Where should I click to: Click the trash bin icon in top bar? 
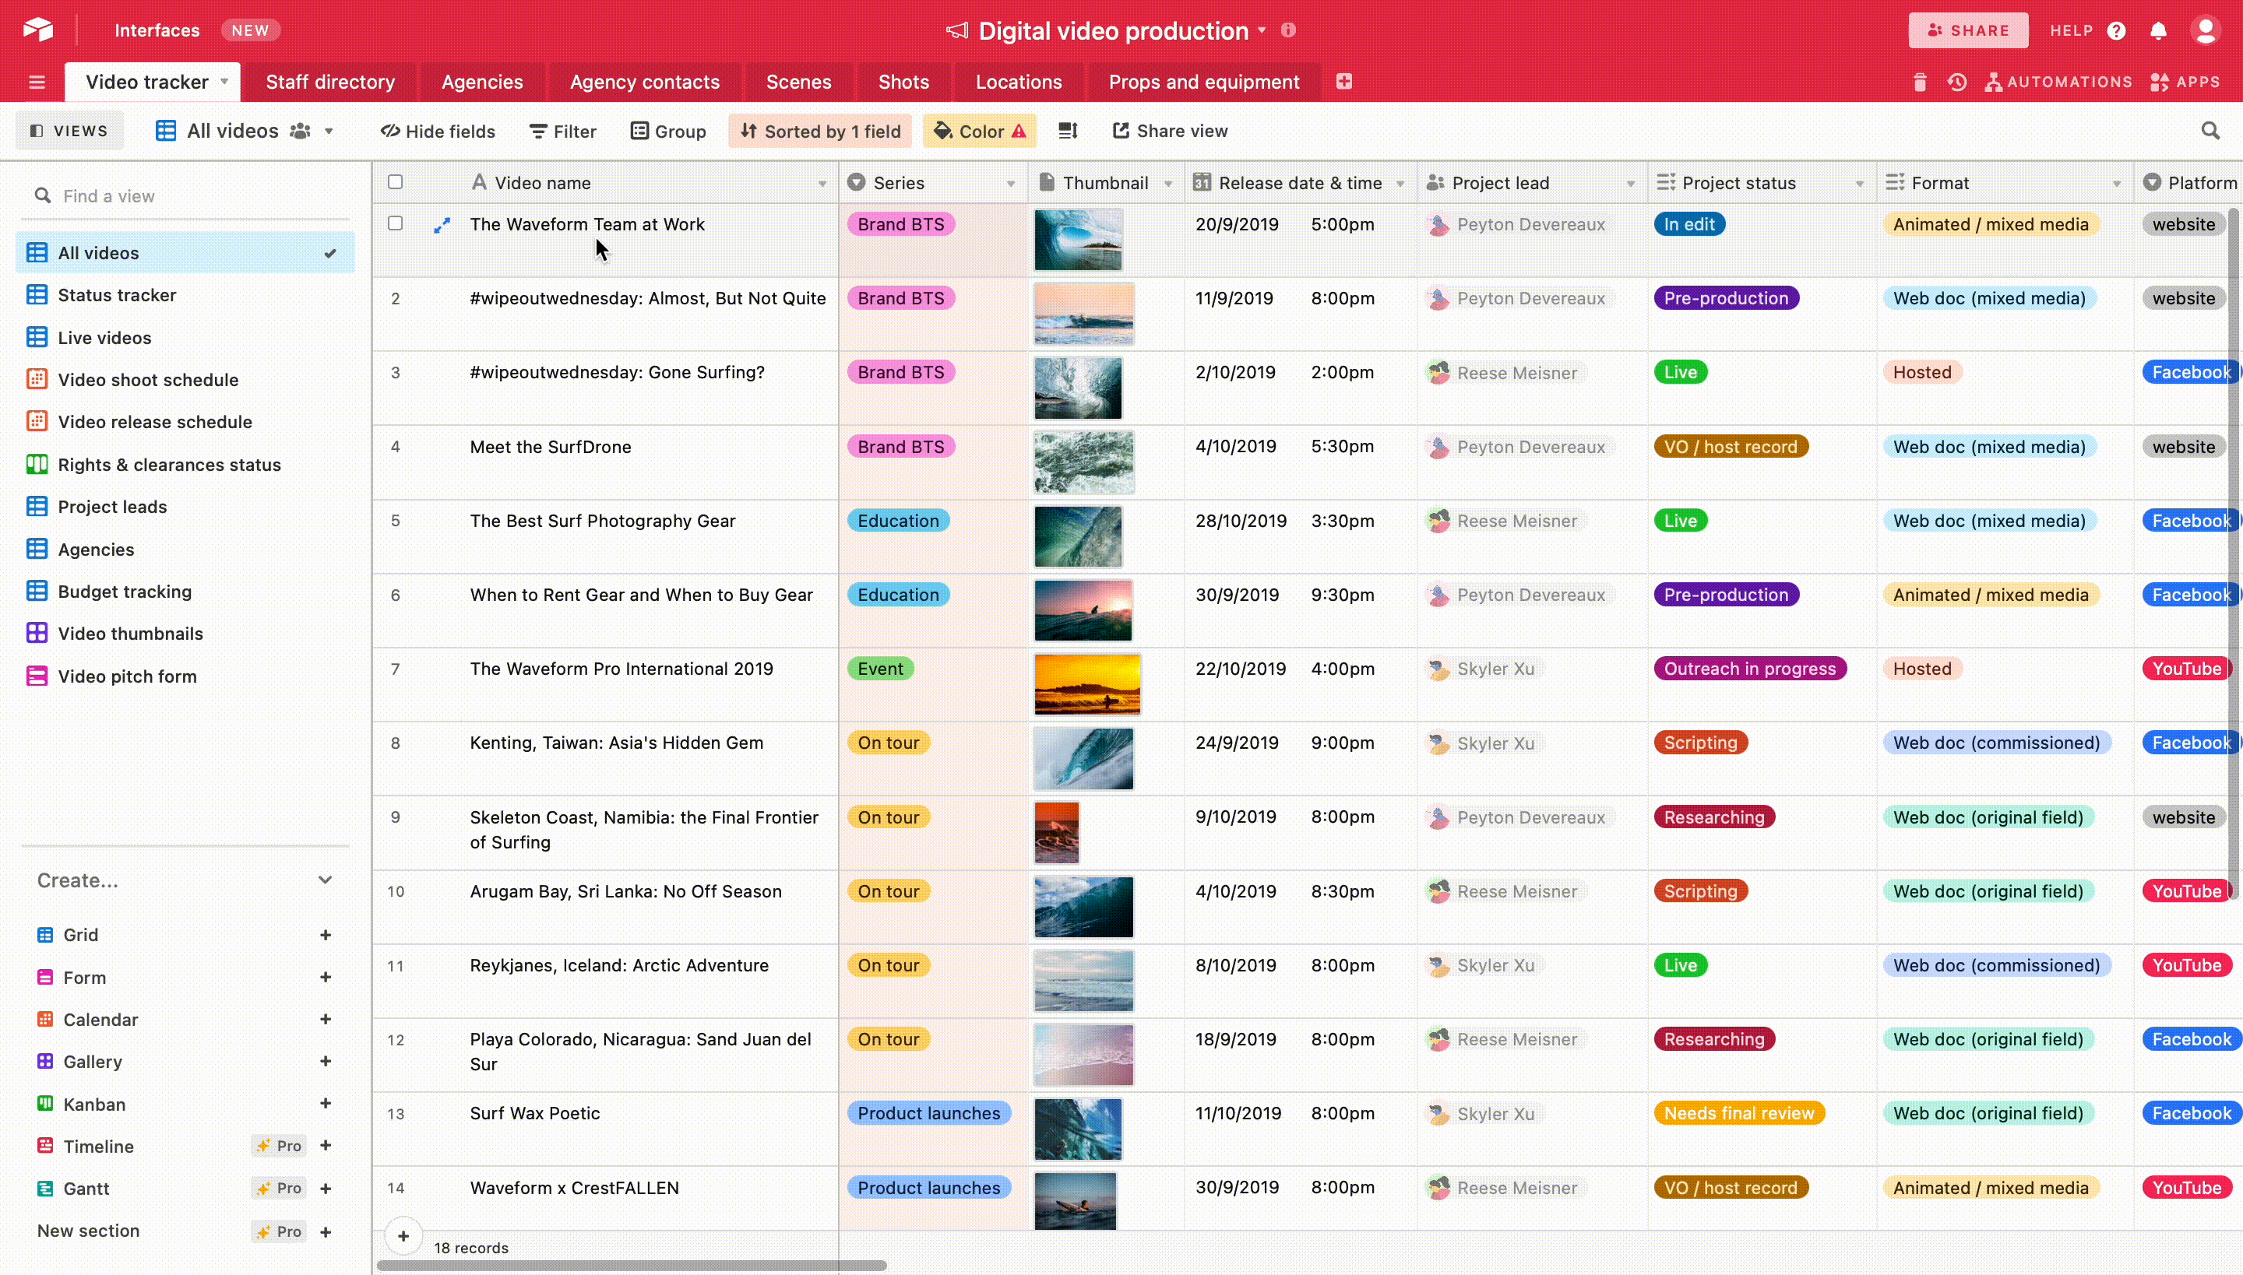[x=1920, y=83]
